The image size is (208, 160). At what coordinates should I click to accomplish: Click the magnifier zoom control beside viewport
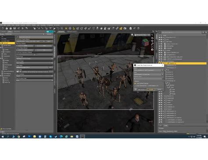(x=152, y=44)
